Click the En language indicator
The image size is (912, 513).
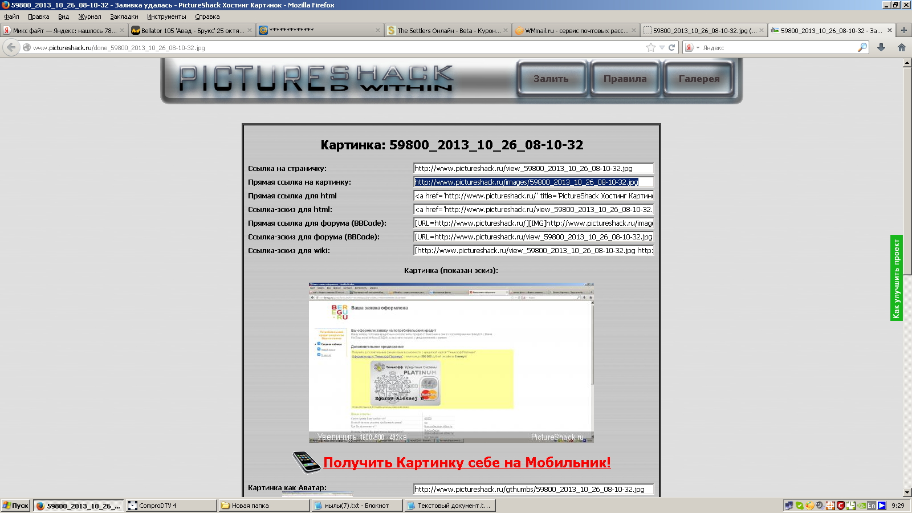tap(872, 506)
